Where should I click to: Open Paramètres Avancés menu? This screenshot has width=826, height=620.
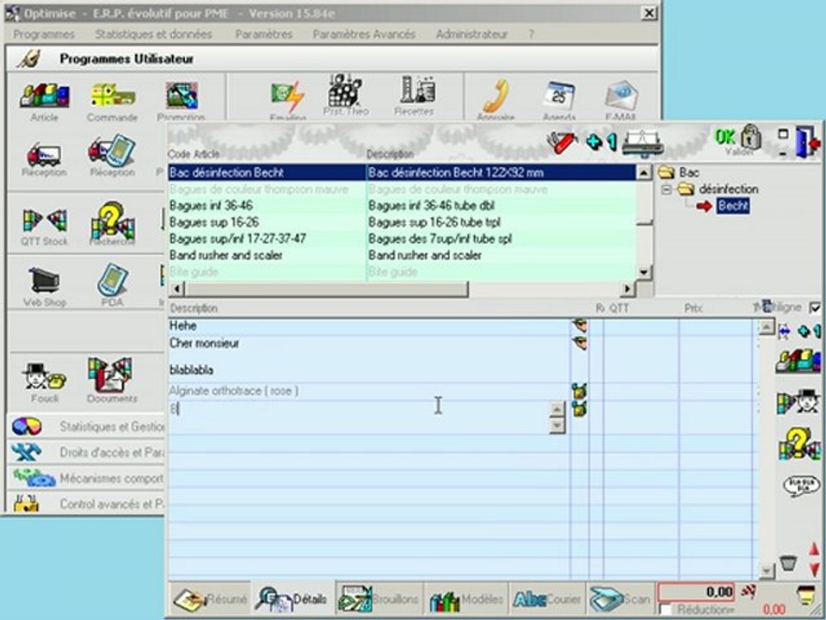point(364,34)
